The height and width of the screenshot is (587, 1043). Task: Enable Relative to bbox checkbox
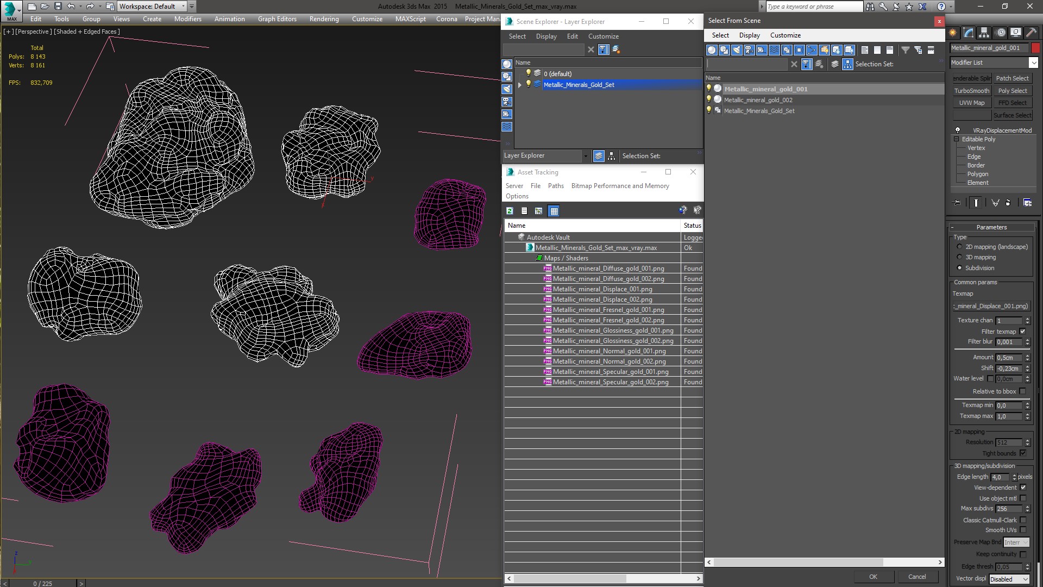(x=1023, y=391)
